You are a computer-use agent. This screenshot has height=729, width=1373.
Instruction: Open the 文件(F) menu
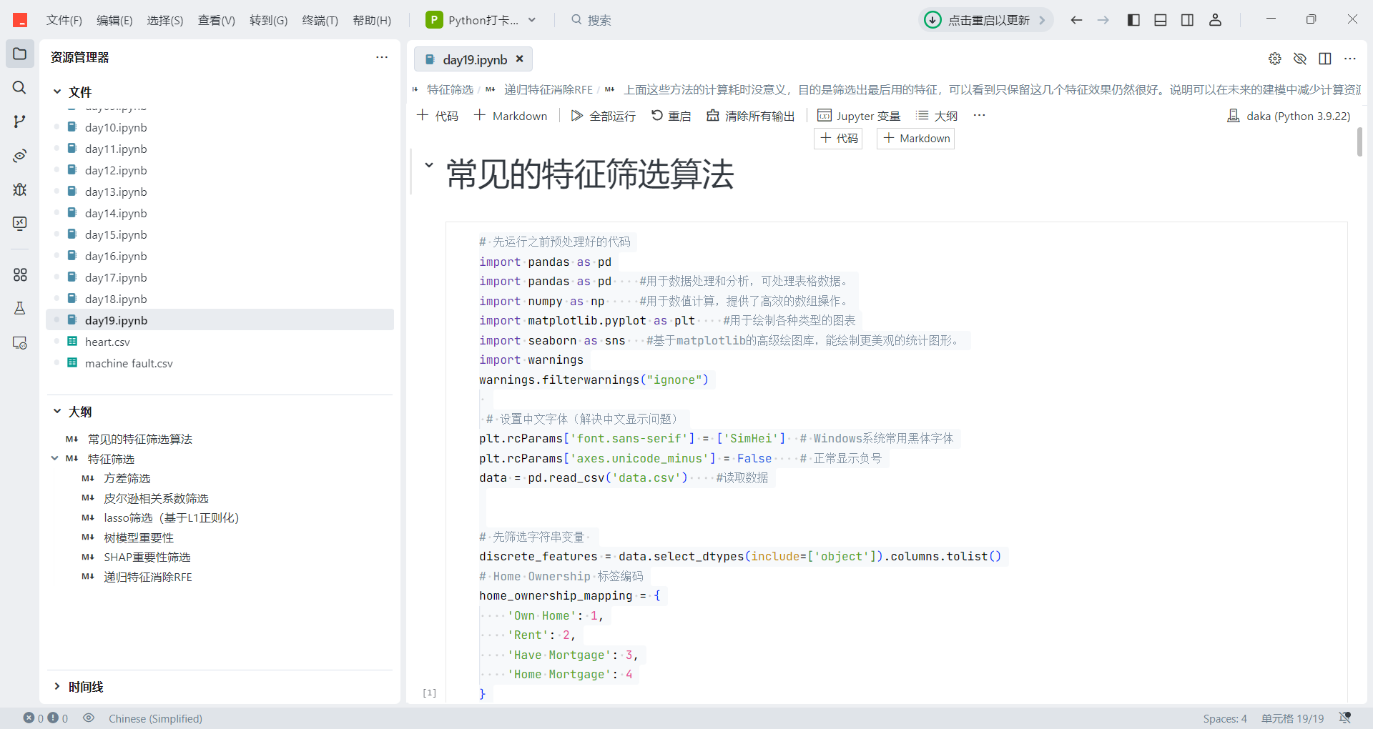tap(64, 19)
